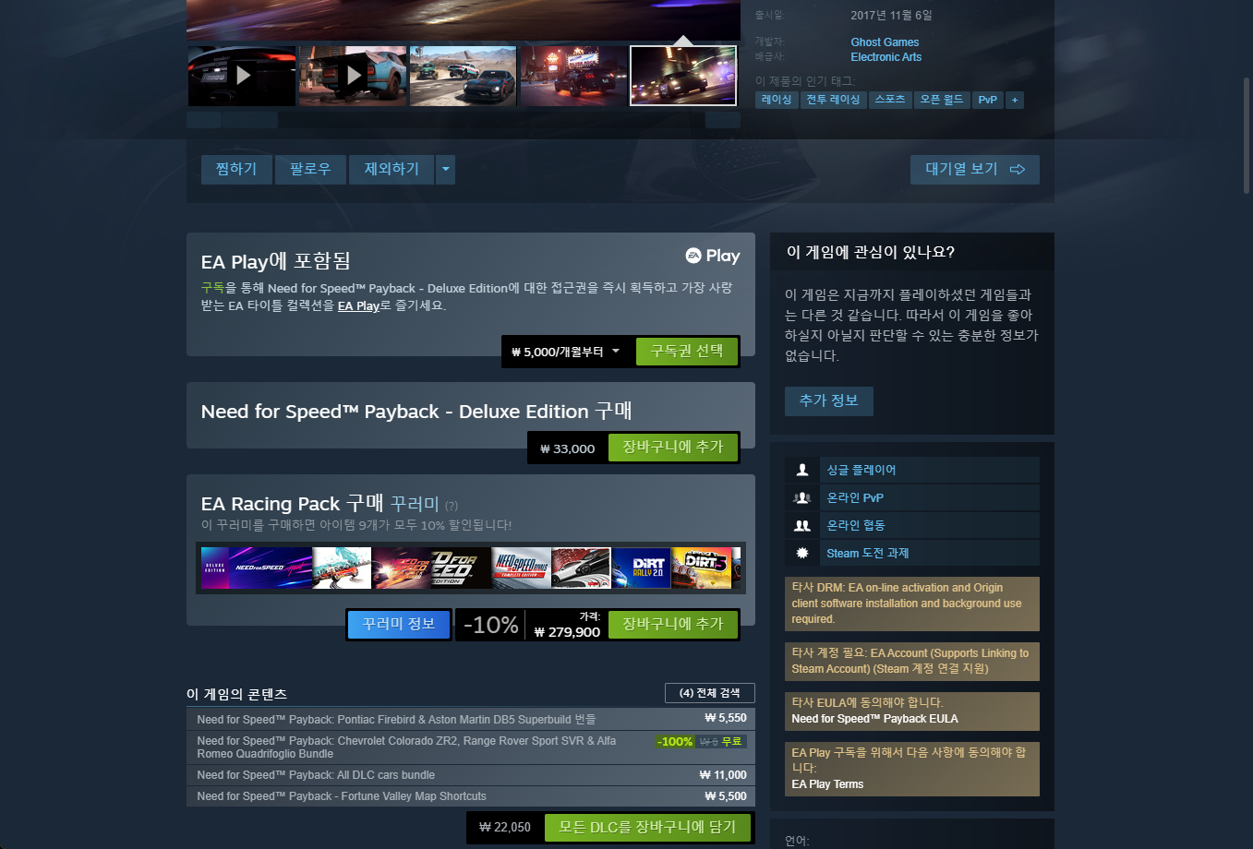Click the EA Play logo

(713, 256)
